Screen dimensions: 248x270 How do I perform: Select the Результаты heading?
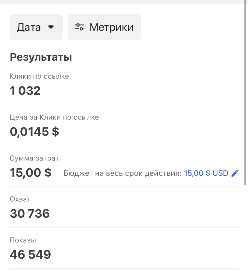tap(41, 57)
